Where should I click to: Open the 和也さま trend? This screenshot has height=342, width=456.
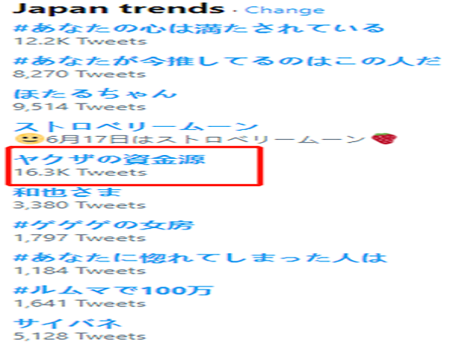coord(67,192)
